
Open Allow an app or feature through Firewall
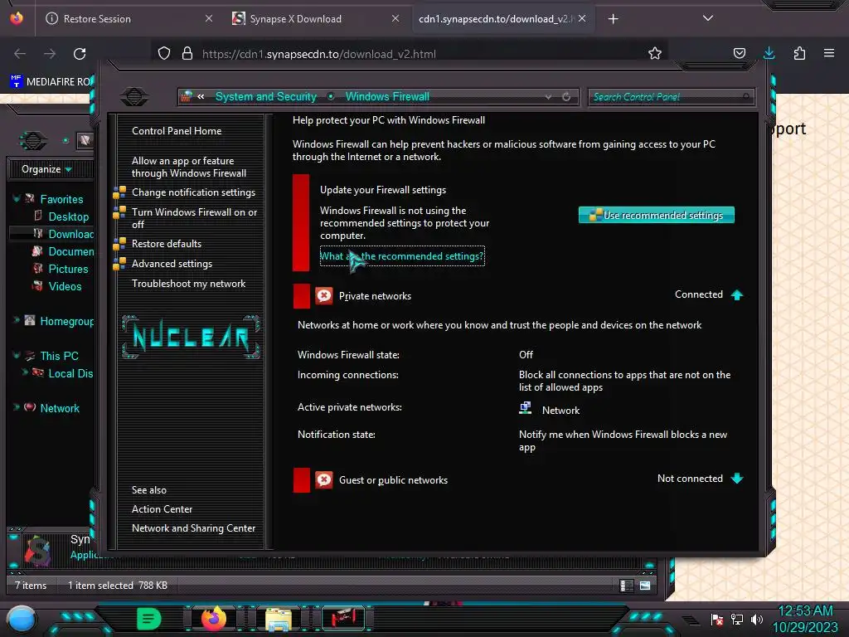point(189,167)
